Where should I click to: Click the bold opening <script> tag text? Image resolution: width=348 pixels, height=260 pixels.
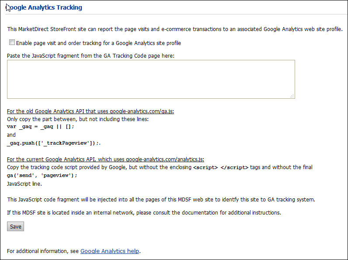coord(205,167)
